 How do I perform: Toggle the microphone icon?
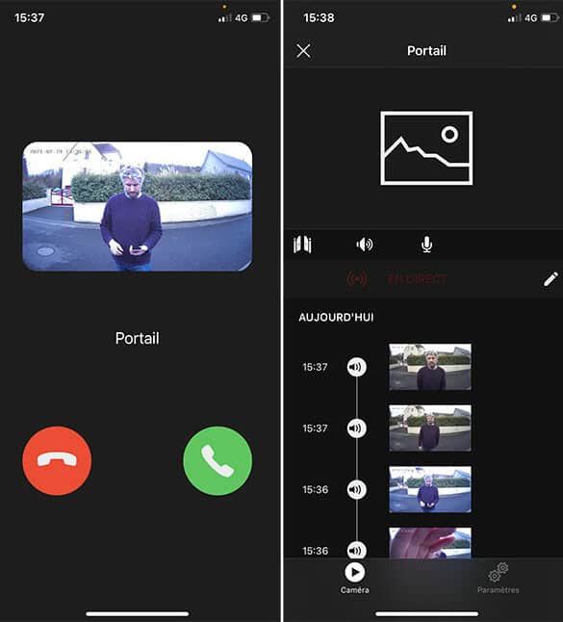[426, 245]
